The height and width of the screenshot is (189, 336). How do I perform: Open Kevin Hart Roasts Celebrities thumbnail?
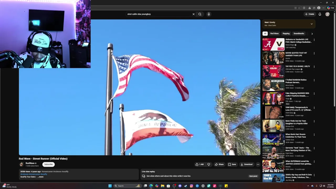pos(273,139)
